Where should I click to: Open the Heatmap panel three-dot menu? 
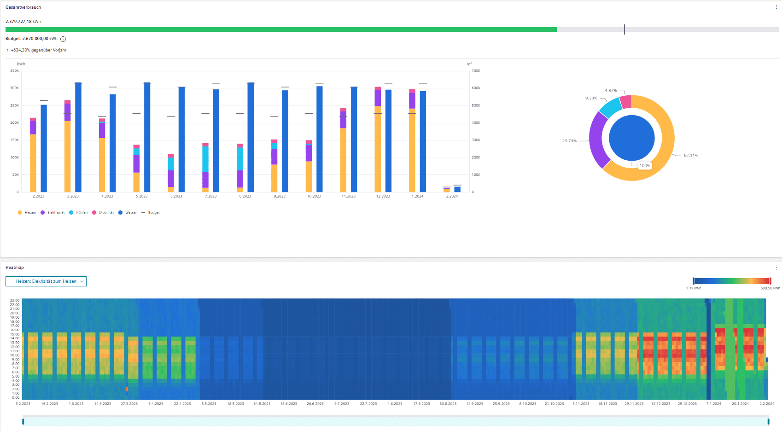[776, 268]
